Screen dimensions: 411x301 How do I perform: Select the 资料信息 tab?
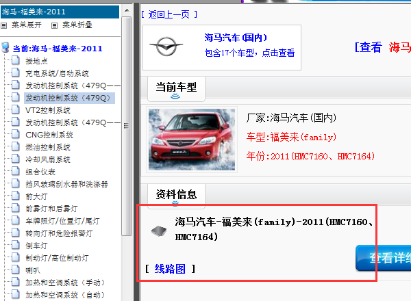(176, 196)
